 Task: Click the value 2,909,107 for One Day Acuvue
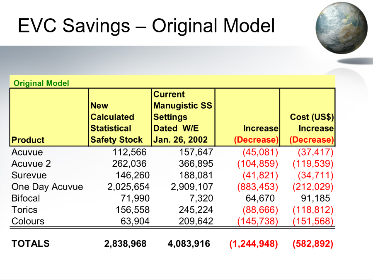[192, 187]
